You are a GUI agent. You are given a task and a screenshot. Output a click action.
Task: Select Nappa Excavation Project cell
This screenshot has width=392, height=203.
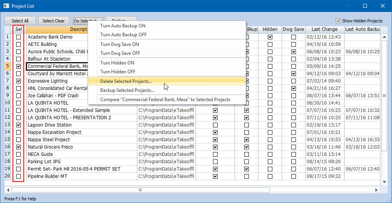point(82,132)
